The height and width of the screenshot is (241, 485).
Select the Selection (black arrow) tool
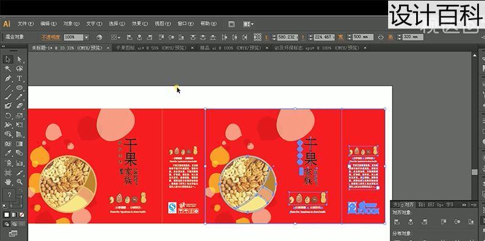[9, 59]
